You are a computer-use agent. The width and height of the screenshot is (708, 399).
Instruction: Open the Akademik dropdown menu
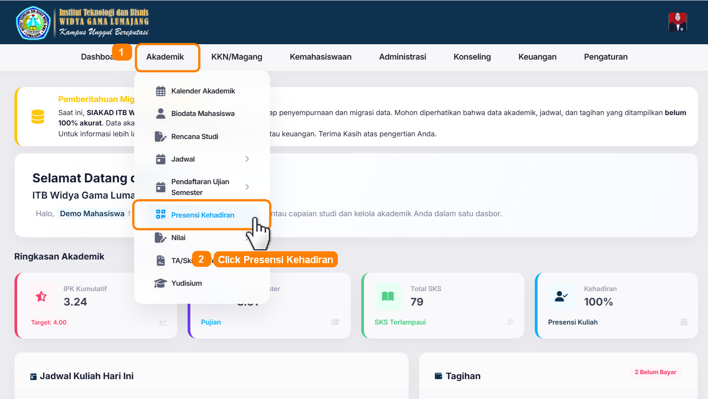pos(165,57)
